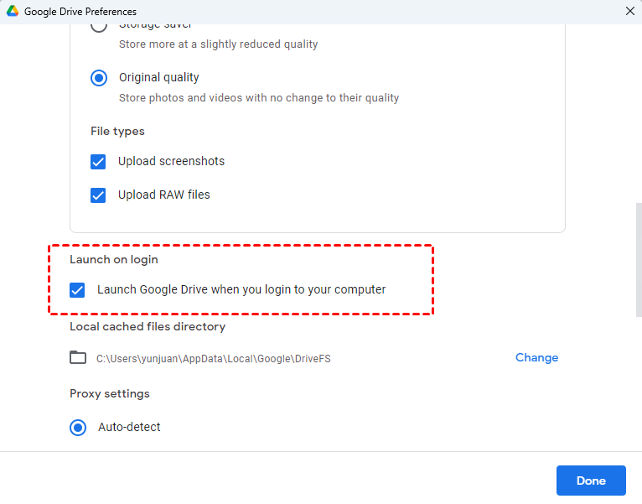Viewport: 642px width, 504px height.
Task: Click the 'Proxy settings' section heading
Action: [110, 393]
